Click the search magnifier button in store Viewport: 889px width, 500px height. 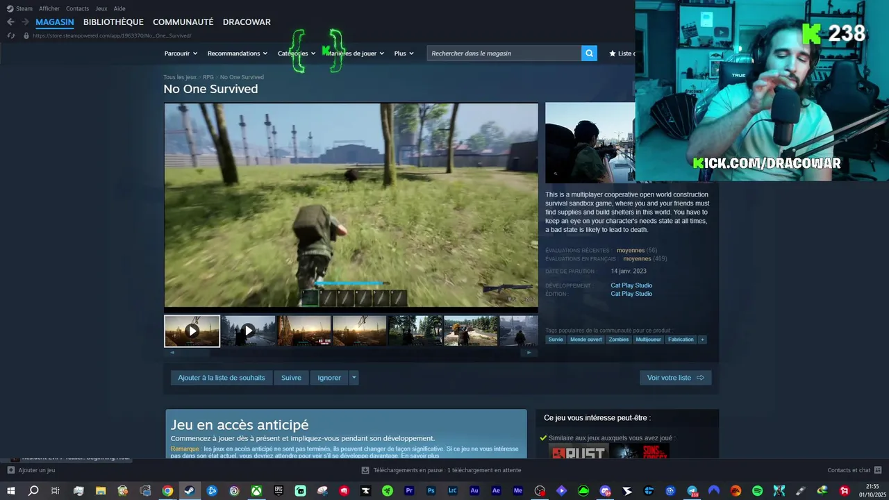pos(589,53)
